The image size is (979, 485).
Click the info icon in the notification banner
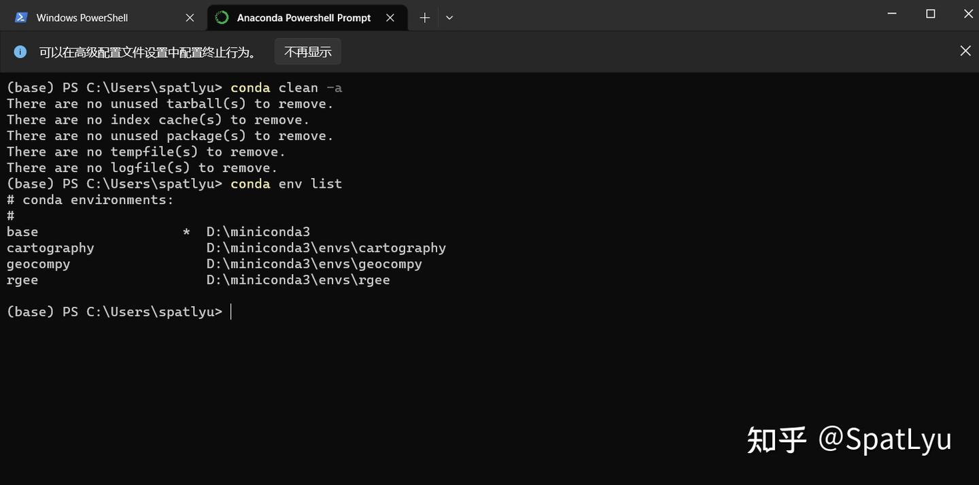[20, 50]
